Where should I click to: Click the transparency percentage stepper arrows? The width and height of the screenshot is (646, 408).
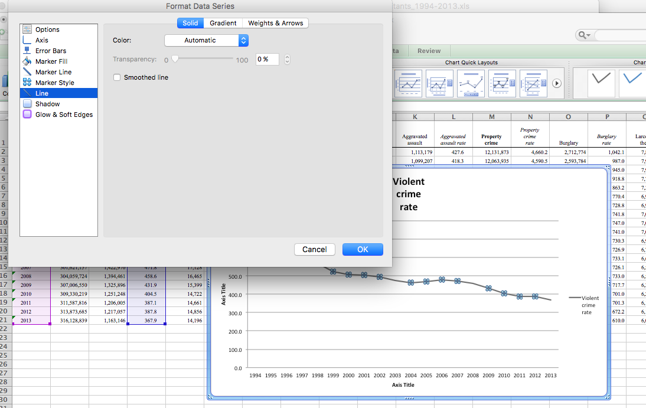tap(287, 59)
